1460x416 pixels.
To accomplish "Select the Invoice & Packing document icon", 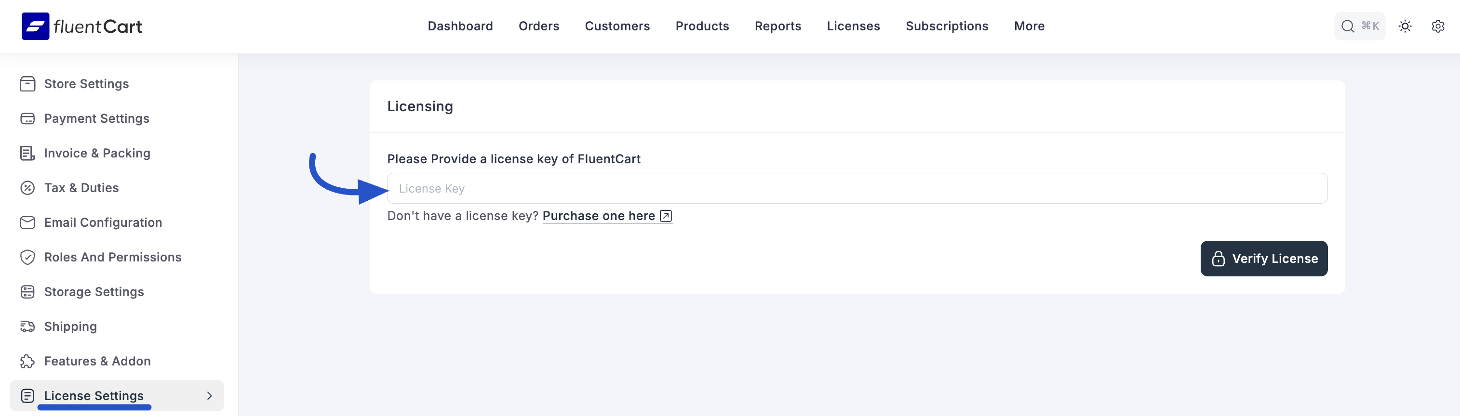I will click(x=28, y=153).
